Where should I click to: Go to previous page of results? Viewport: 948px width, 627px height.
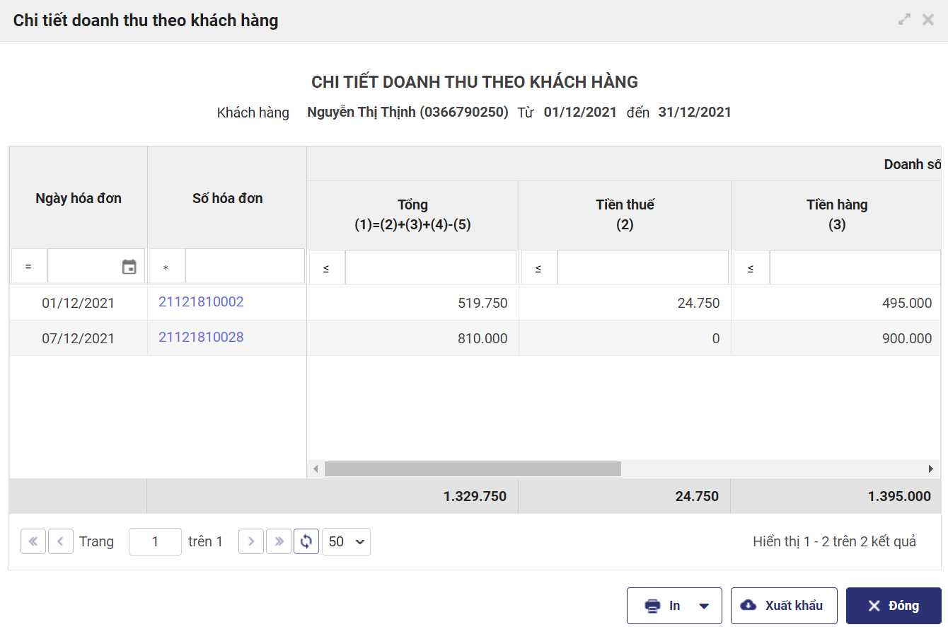coord(61,541)
